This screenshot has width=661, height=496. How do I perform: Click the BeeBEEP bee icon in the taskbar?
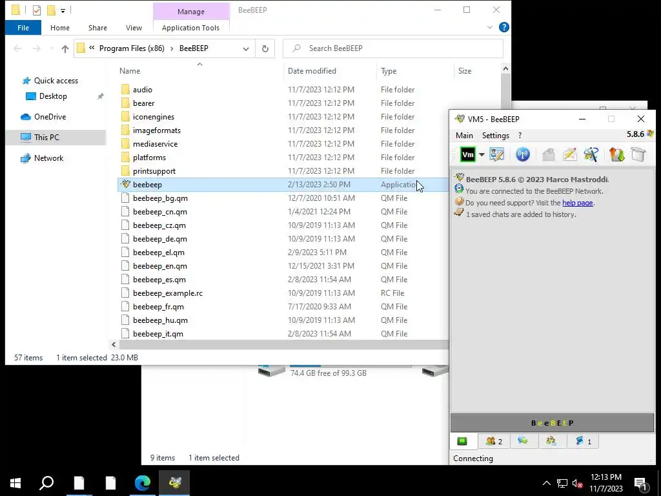coord(174,483)
